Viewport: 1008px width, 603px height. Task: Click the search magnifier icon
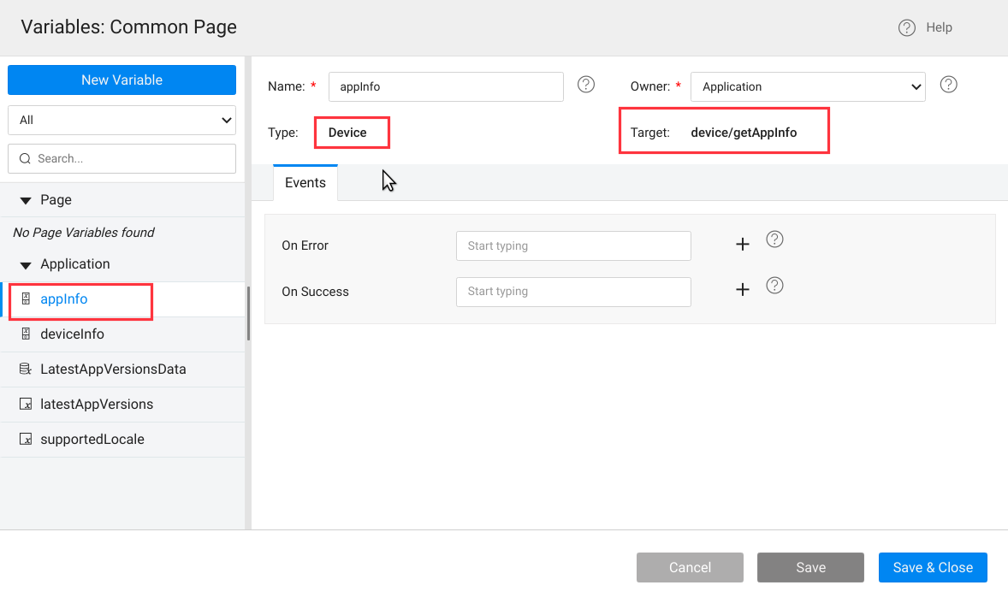click(25, 159)
